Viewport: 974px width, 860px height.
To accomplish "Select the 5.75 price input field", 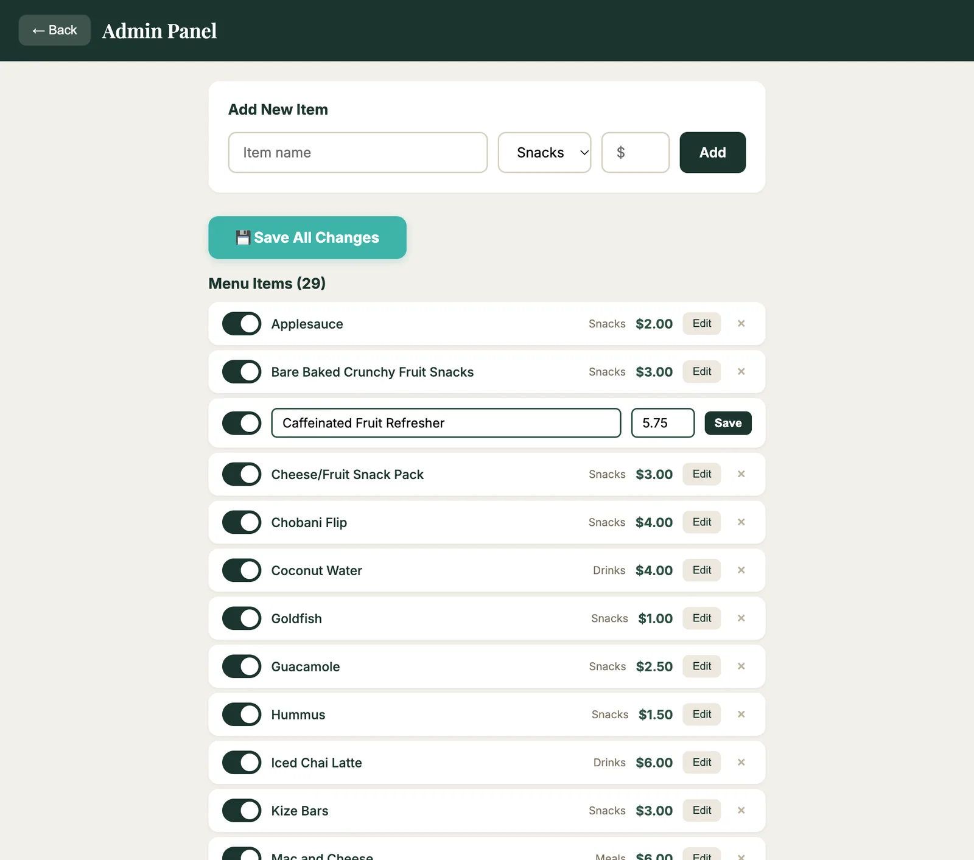I will click(x=663, y=423).
